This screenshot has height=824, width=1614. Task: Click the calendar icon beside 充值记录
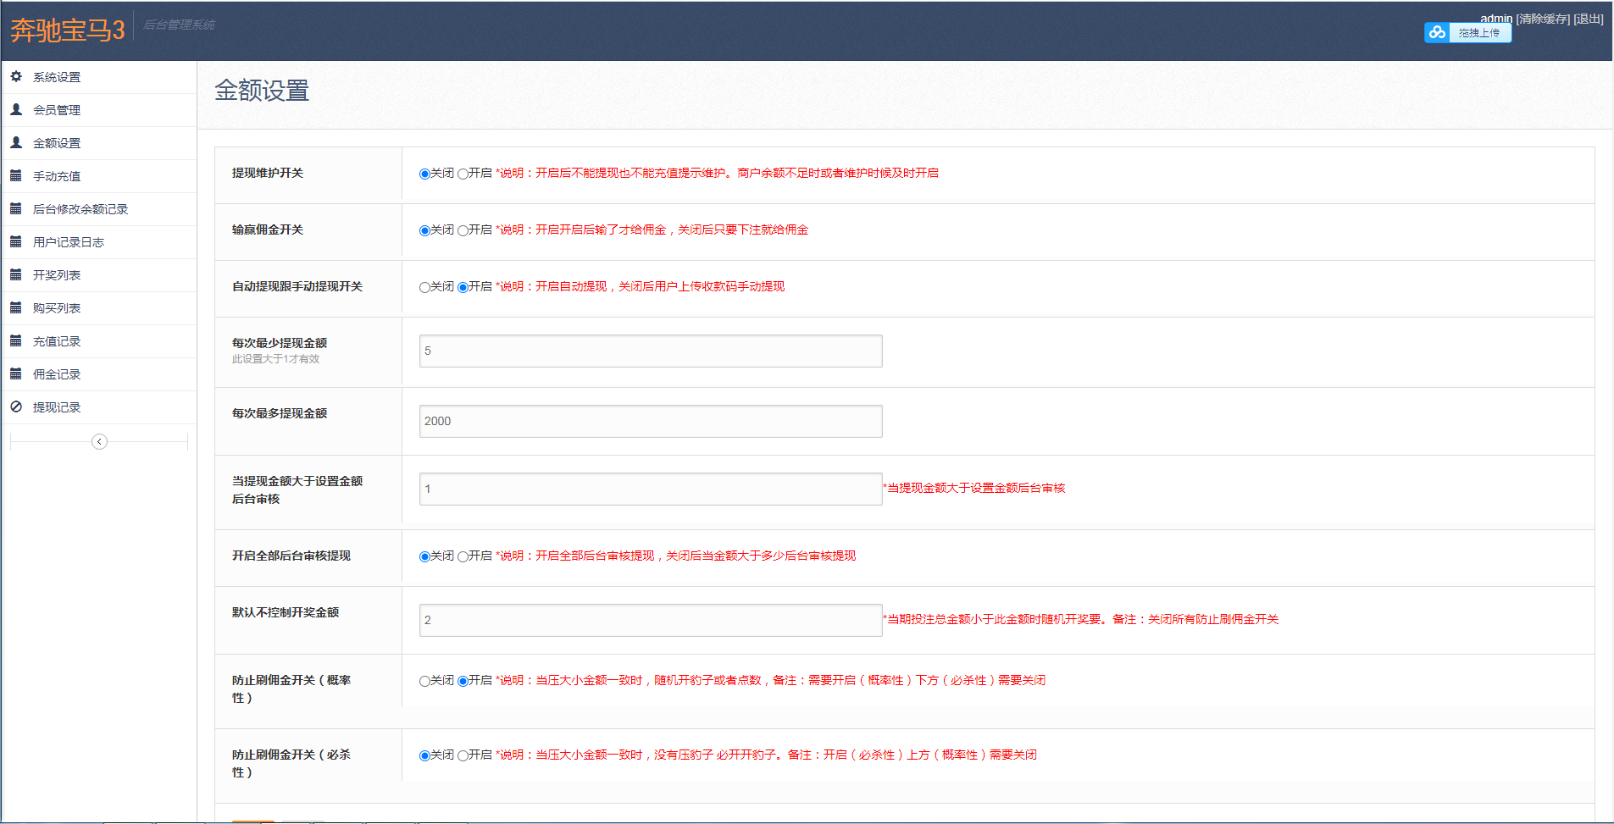coord(16,340)
